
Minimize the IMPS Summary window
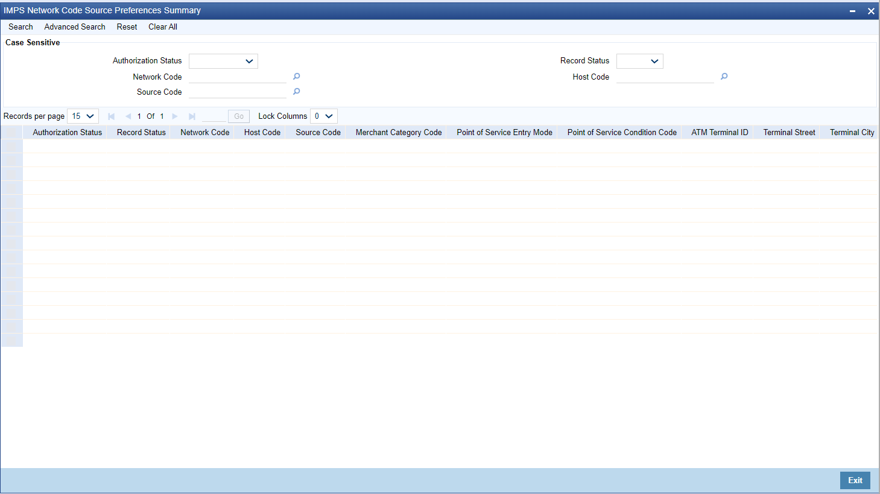pyautogui.click(x=852, y=11)
